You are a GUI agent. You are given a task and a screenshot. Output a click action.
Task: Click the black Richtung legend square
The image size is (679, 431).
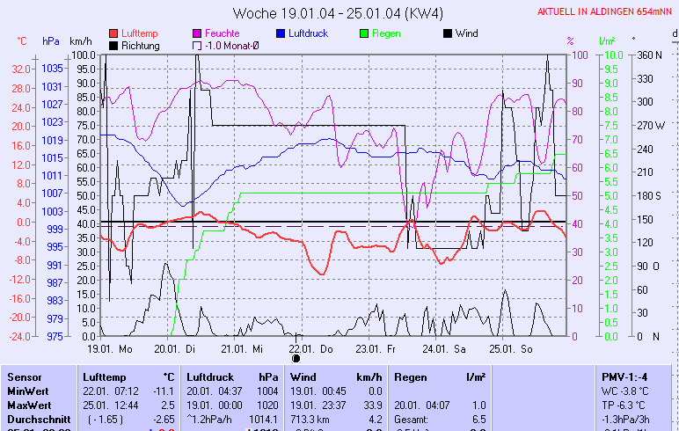pos(113,46)
